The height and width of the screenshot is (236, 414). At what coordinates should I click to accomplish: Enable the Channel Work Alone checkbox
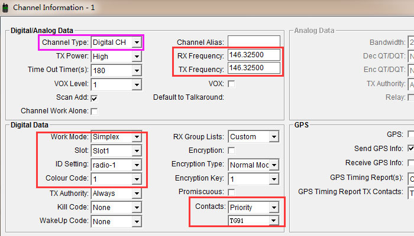point(94,111)
